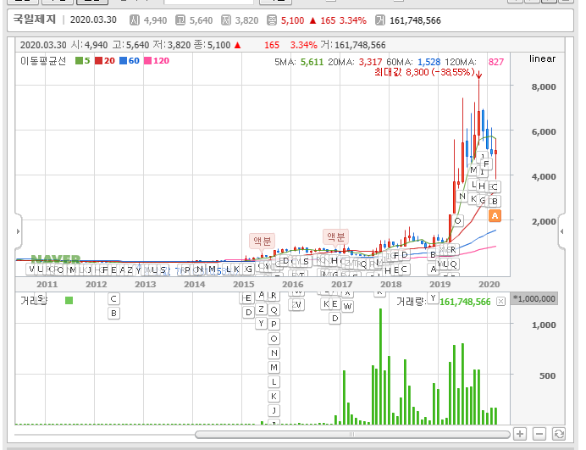Click the J marker in volume panel
586x450 pixels.
point(274,410)
